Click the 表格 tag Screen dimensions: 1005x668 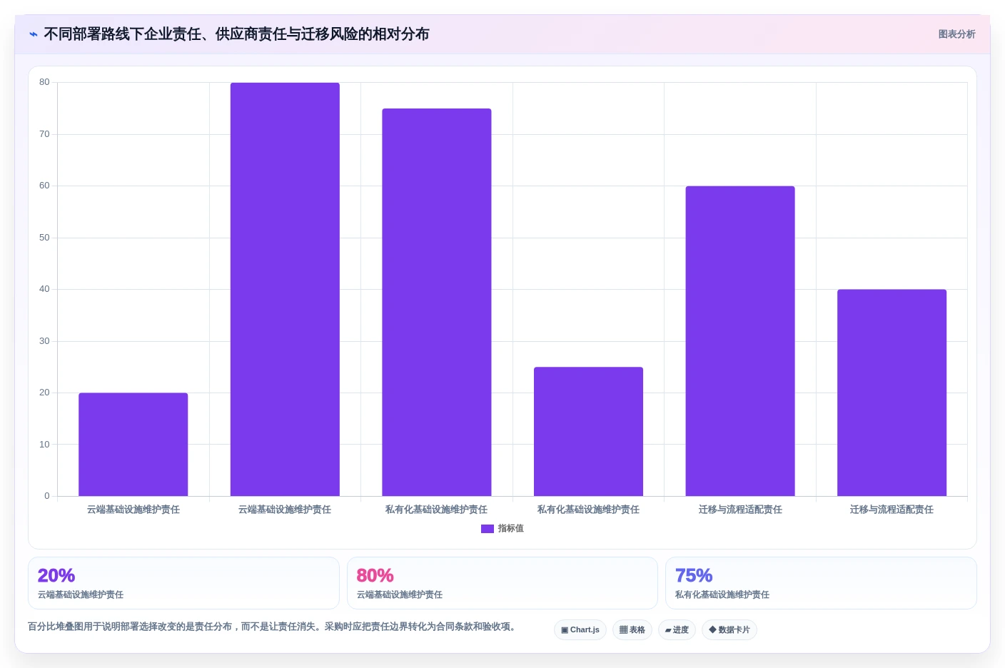(632, 629)
